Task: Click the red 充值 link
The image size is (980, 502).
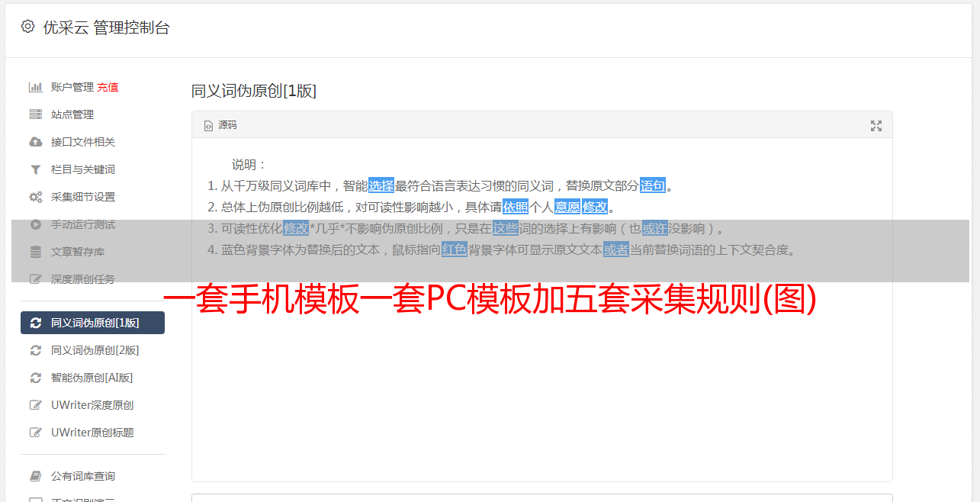Action: [108, 87]
